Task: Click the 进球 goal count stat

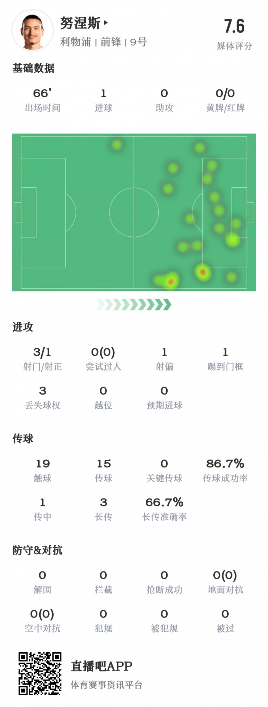Action: point(103,100)
